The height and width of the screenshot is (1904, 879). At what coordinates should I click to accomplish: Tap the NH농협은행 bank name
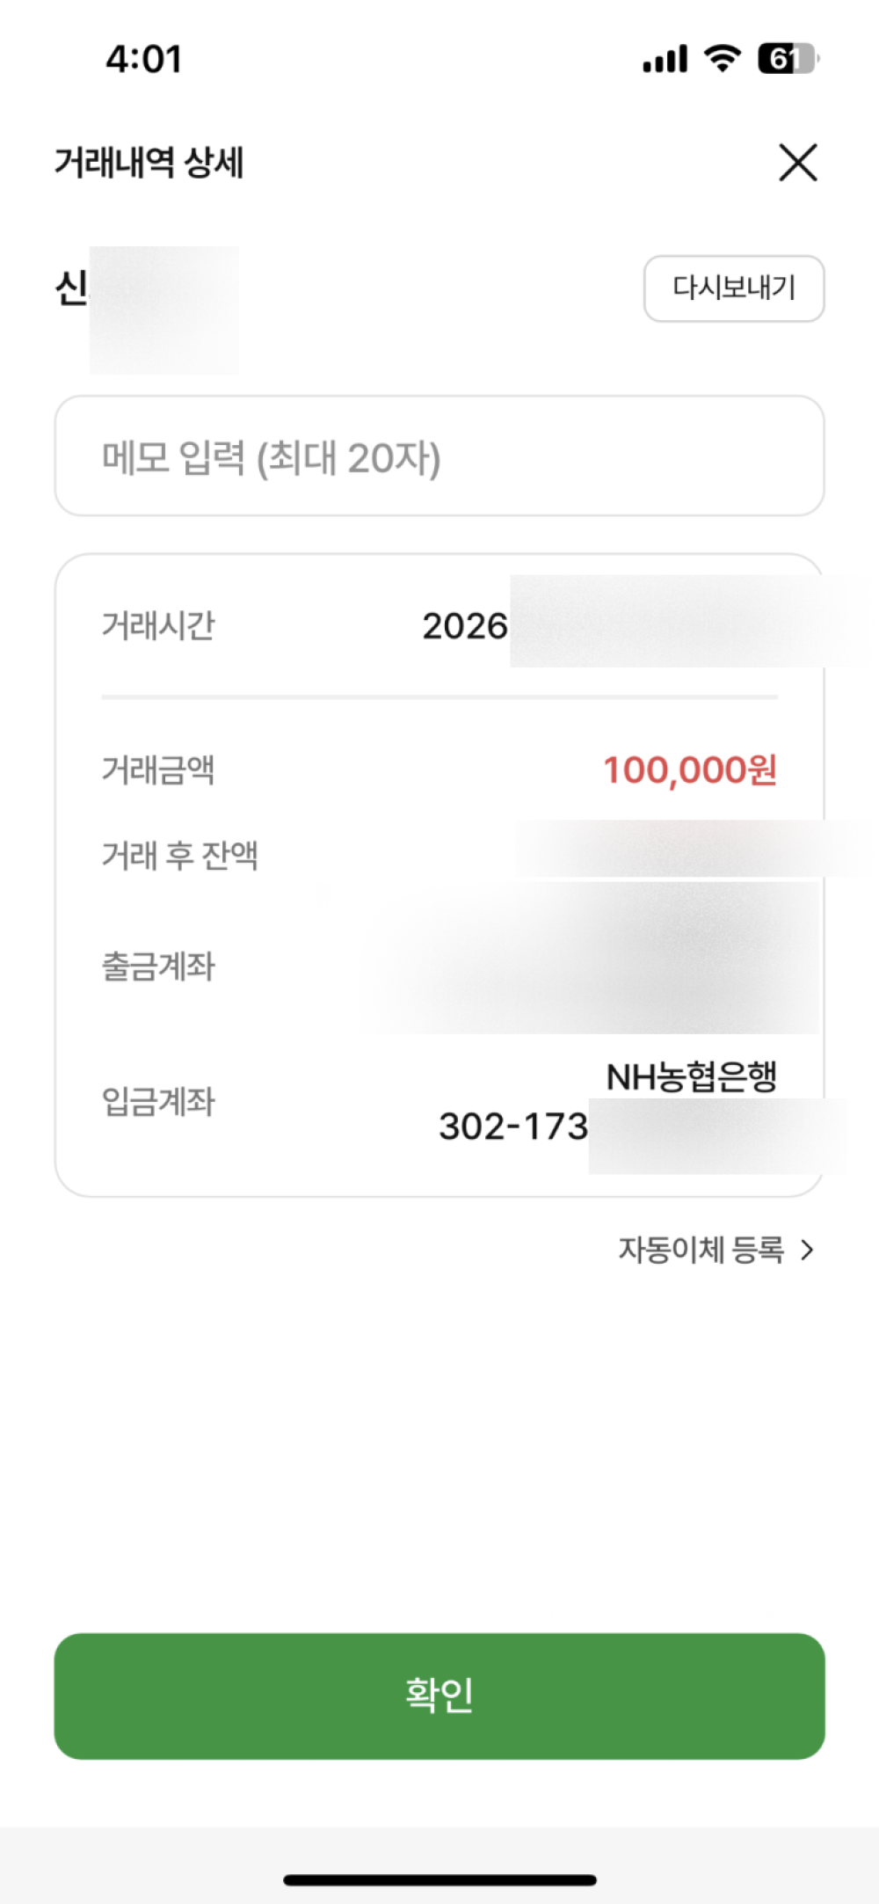[692, 1076]
